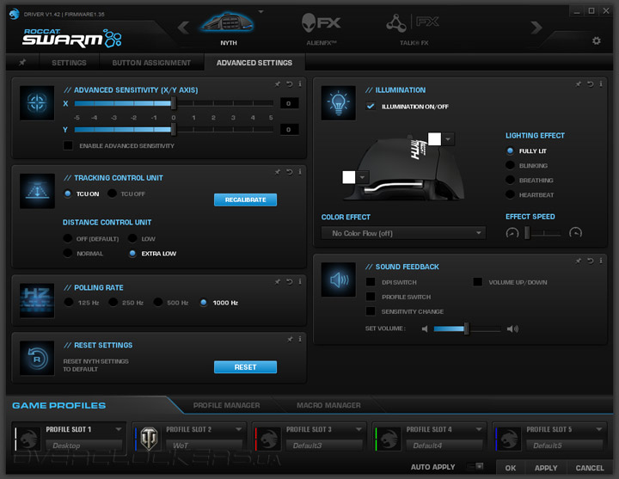Screen dimensions: 619x479
Task: Show info for Tracking Control Unit panel
Action: 300,171
